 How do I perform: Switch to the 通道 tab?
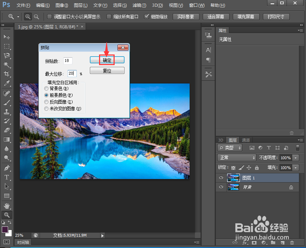pos(246,140)
